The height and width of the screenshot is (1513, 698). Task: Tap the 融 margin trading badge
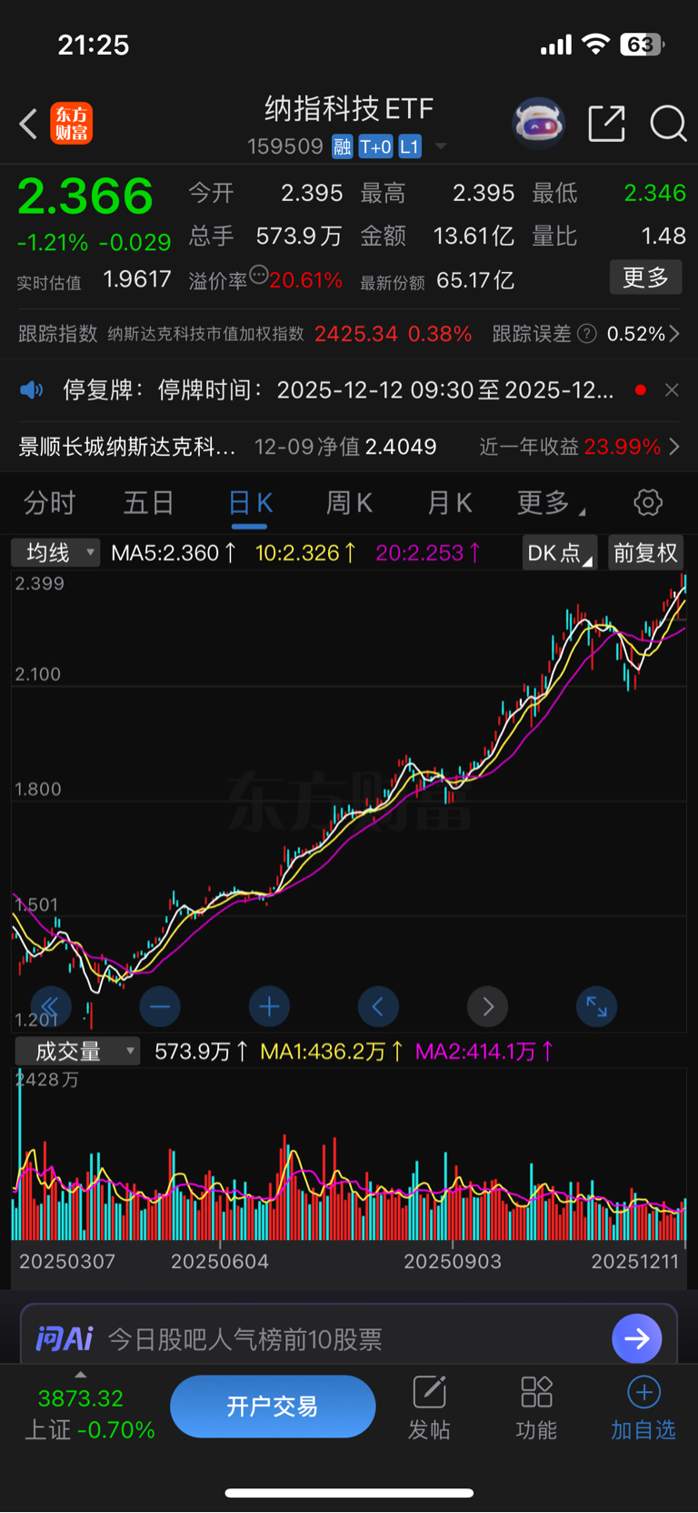click(342, 146)
